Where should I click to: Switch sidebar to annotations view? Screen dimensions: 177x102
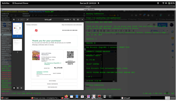[18, 88]
